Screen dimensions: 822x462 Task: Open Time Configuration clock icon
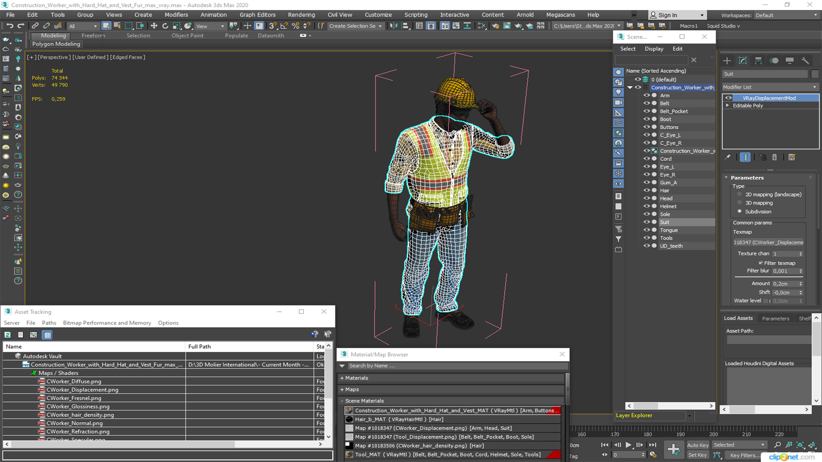(653, 455)
